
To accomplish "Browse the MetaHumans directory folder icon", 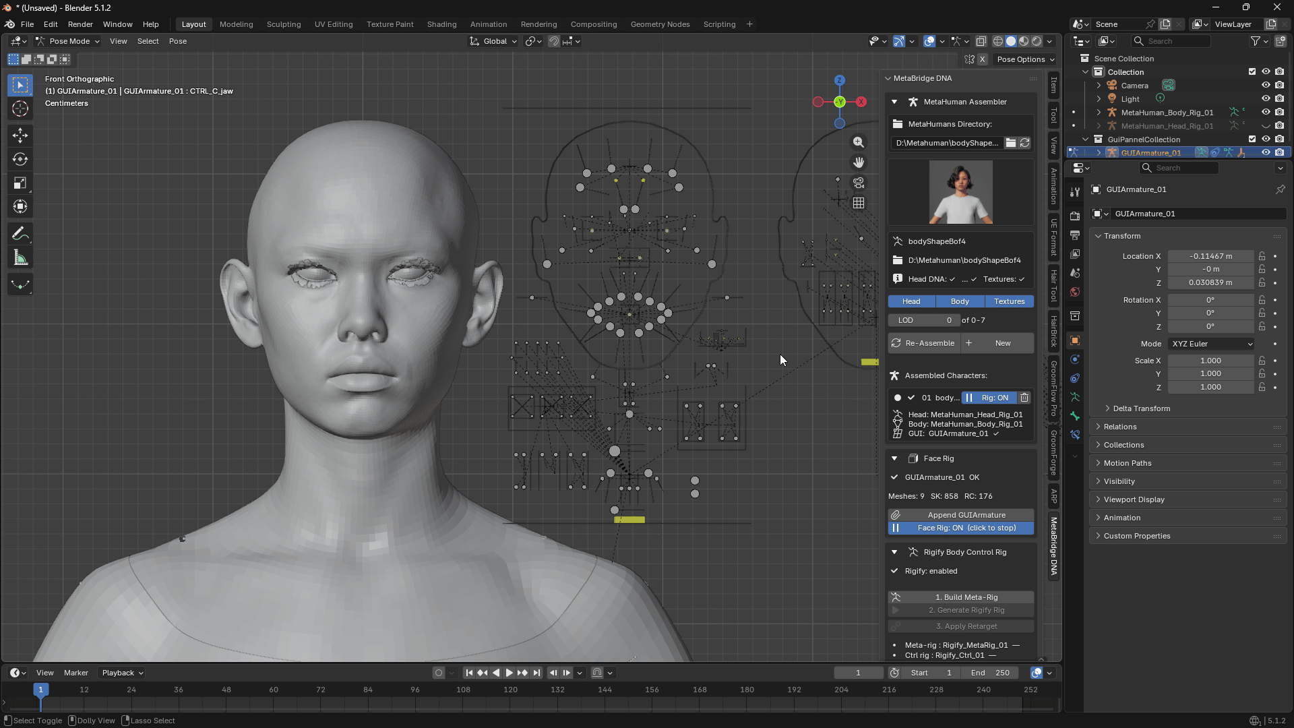I will (1010, 143).
